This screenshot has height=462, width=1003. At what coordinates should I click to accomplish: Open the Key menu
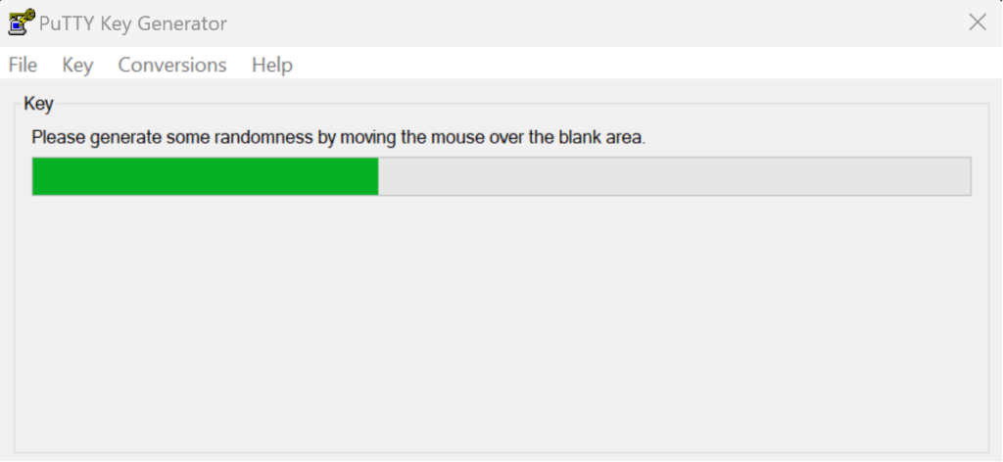click(x=77, y=65)
